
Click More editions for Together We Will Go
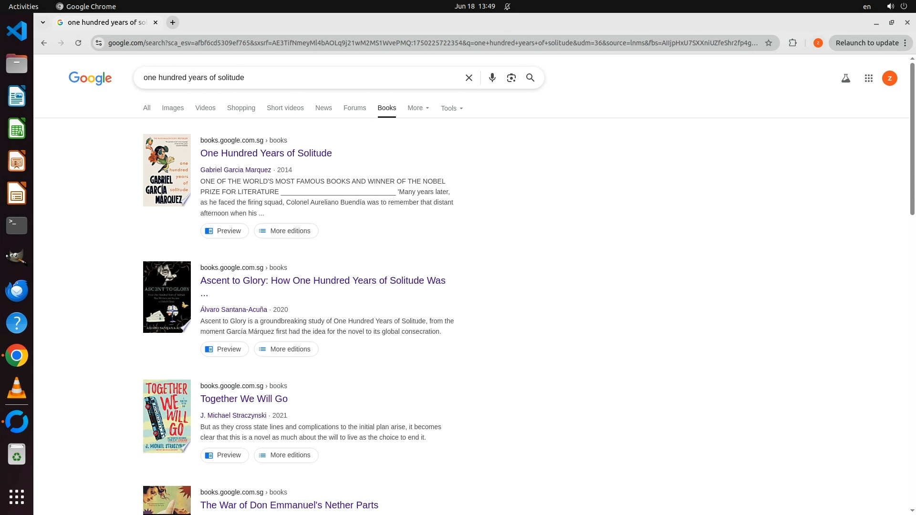[286, 455]
